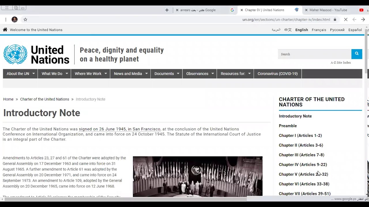Viewport: 369px width, 207px height.
Task: Open the A-Z Site Index link
Action: (x=341, y=63)
